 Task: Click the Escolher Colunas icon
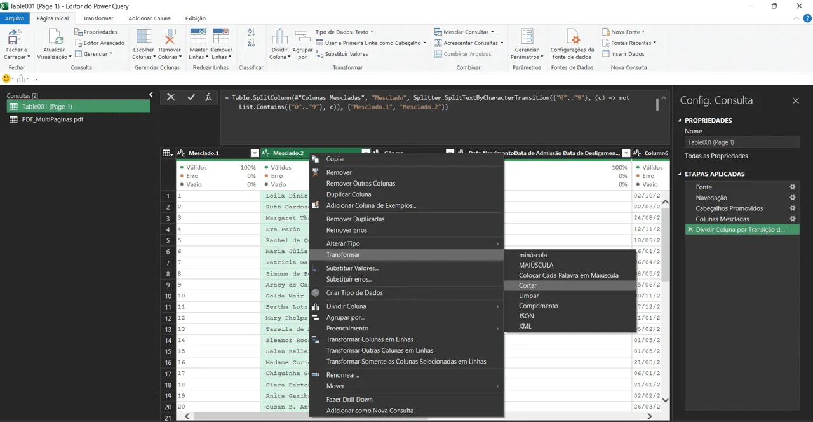pos(144,36)
